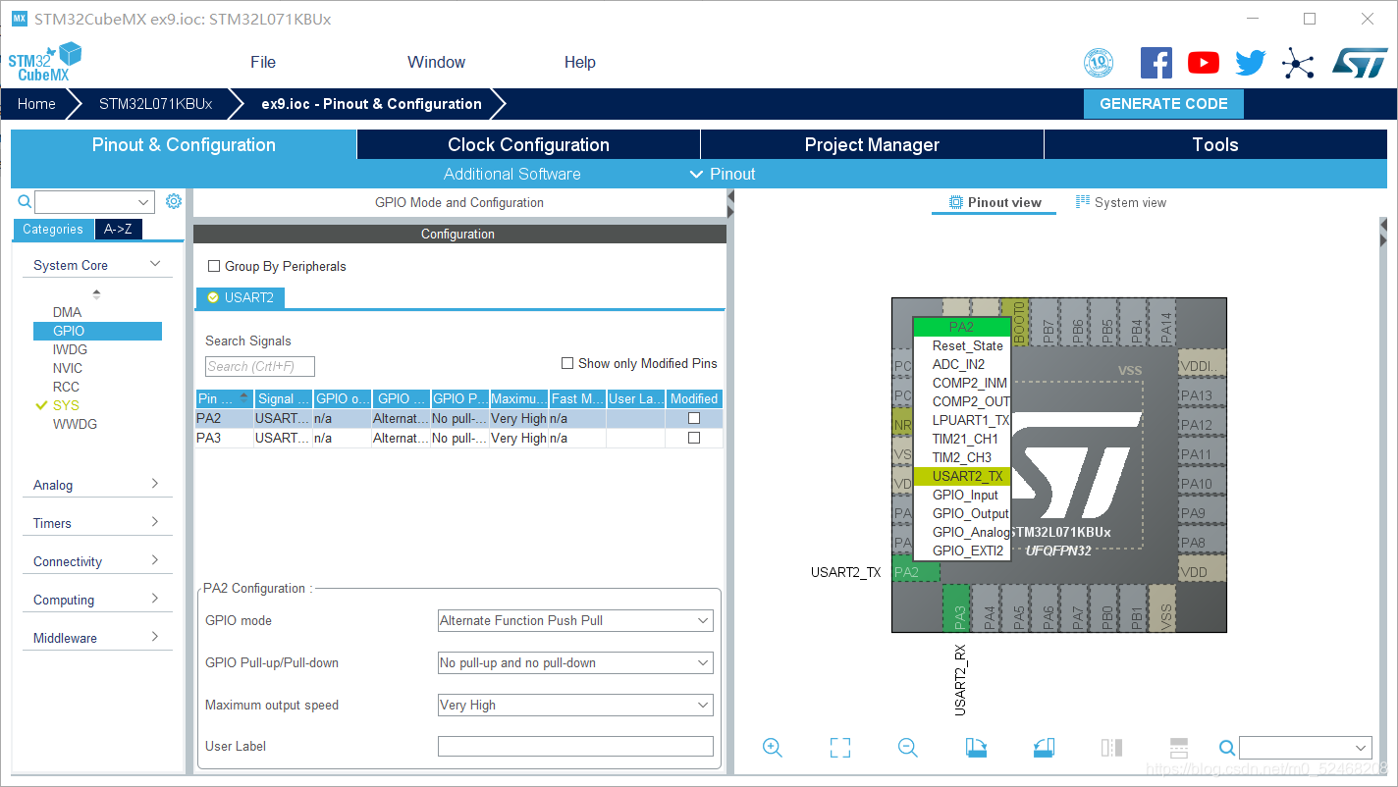The height and width of the screenshot is (787, 1398).
Task: Go to Home breadcrumb
Action: pyautogui.click(x=36, y=104)
